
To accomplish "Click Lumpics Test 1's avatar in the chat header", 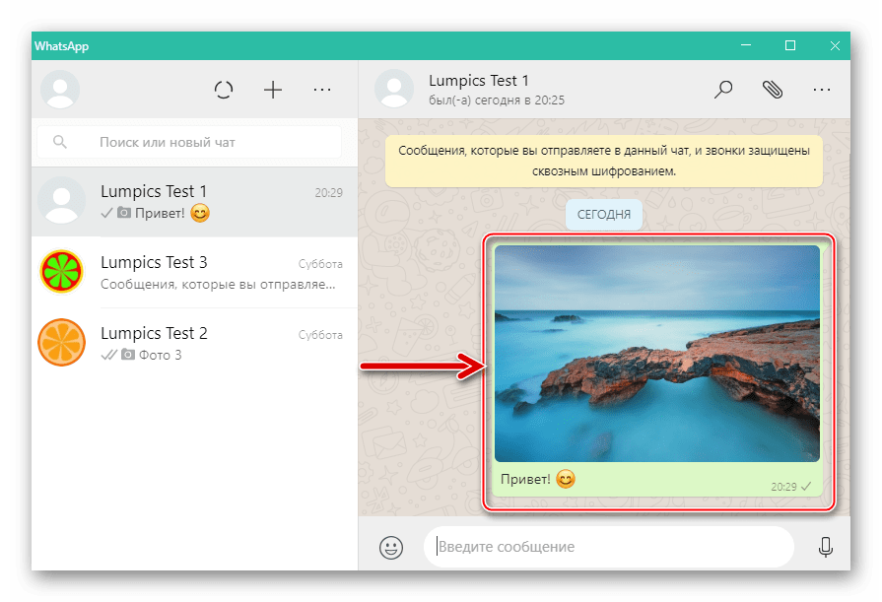I will coord(395,89).
